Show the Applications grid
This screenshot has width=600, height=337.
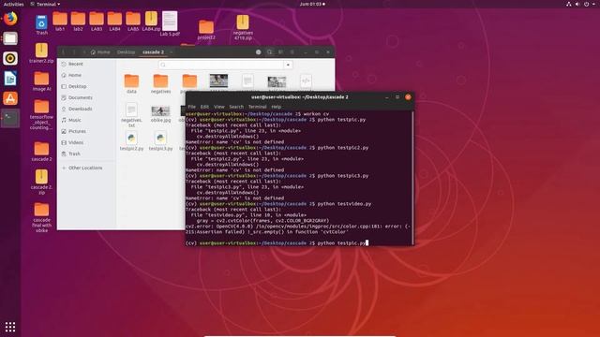click(10, 327)
